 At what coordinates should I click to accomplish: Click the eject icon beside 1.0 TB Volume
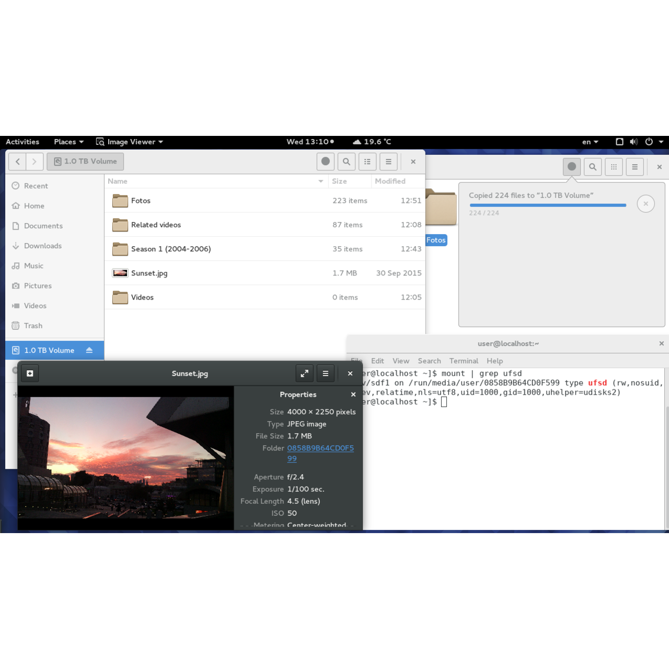pyautogui.click(x=89, y=350)
